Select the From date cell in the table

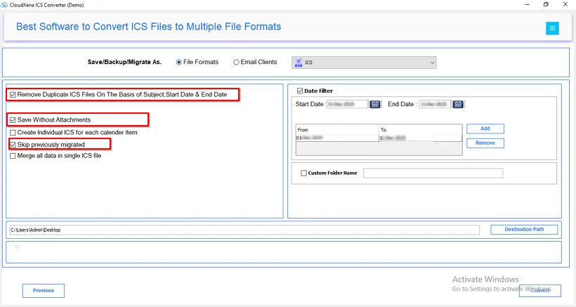337,138
